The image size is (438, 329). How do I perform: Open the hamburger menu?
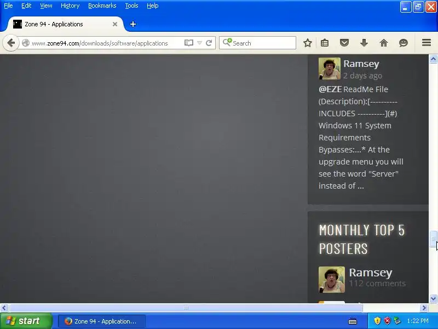tap(427, 43)
